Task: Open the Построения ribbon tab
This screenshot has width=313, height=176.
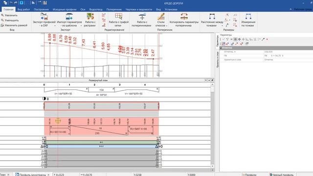Action: [x=41, y=9]
